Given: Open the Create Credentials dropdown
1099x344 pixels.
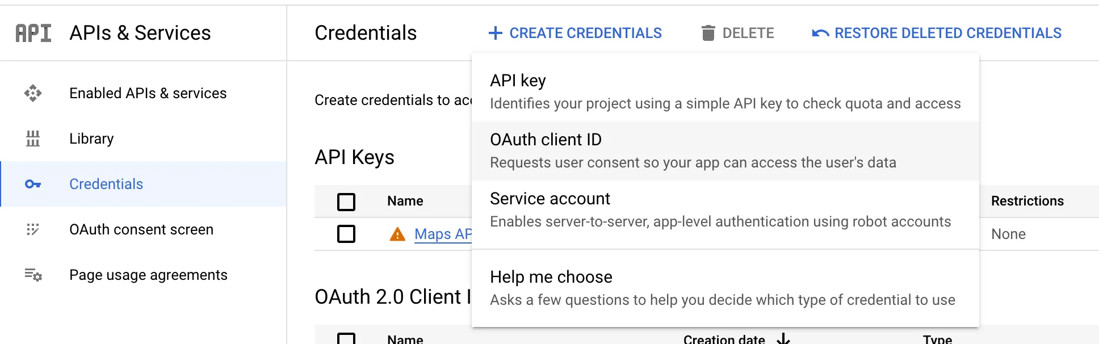Looking at the screenshot, I should click(x=575, y=33).
